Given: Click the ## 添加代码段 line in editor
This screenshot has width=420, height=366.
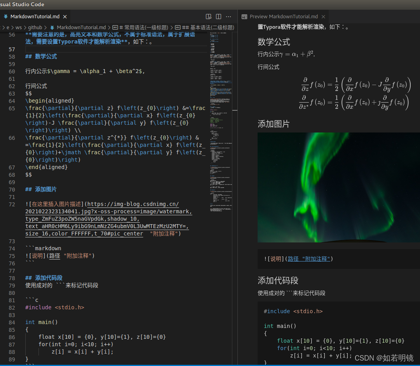Looking at the screenshot, I should coord(44,278).
